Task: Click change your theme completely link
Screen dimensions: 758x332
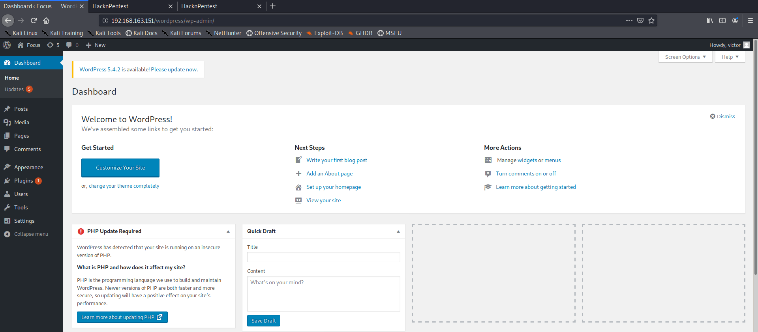Action: pos(124,186)
